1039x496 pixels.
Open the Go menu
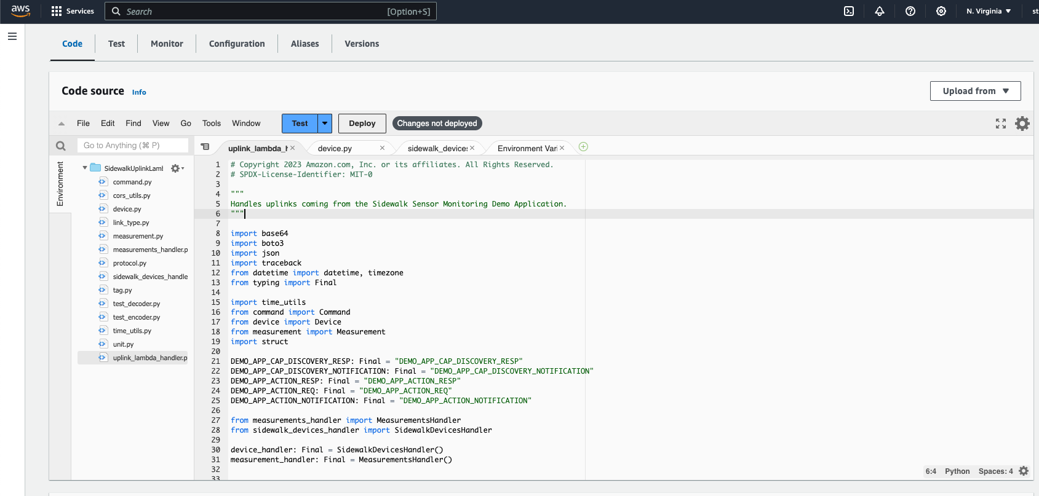pos(186,124)
